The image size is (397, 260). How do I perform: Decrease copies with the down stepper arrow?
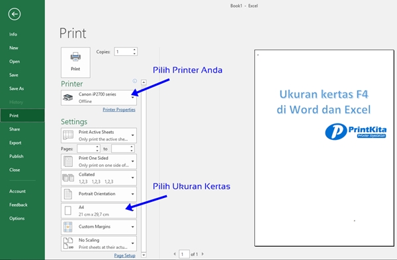(135, 53)
